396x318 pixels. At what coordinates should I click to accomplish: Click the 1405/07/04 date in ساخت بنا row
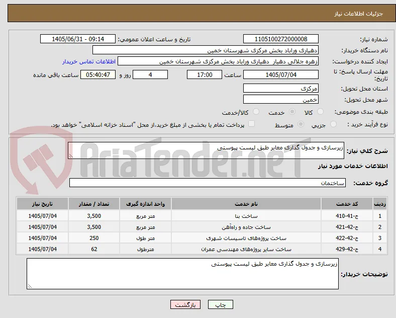42,216
